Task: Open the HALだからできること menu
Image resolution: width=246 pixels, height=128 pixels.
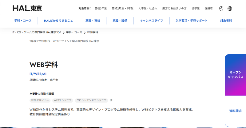Action: (58, 21)
